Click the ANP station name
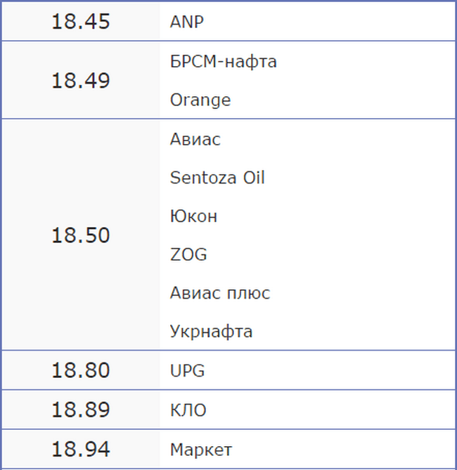The width and height of the screenshot is (457, 470). click(186, 22)
